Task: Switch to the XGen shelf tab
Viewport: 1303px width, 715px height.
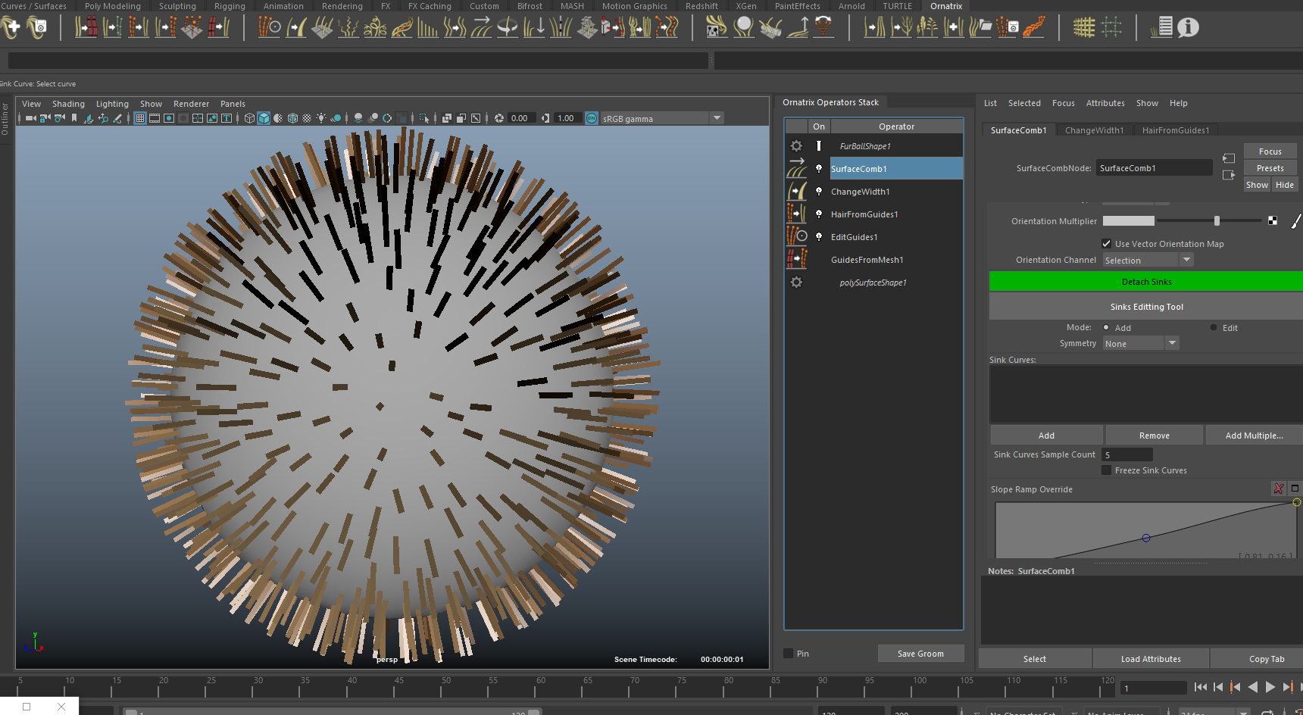Action: tap(745, 6)
